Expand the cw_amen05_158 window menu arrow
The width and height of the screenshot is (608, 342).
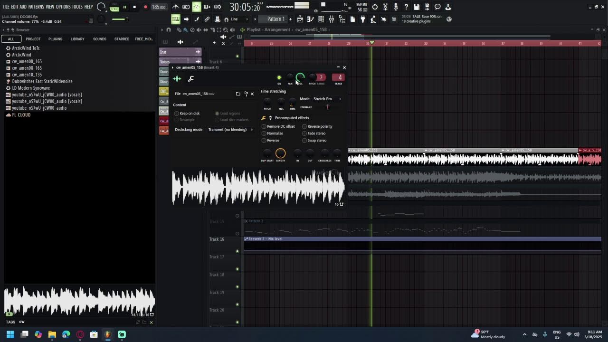[x=173, y=67]
